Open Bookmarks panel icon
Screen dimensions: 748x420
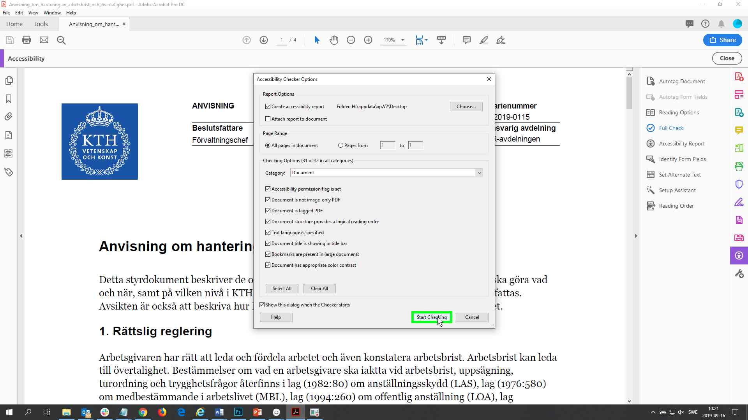pos(9,99)
